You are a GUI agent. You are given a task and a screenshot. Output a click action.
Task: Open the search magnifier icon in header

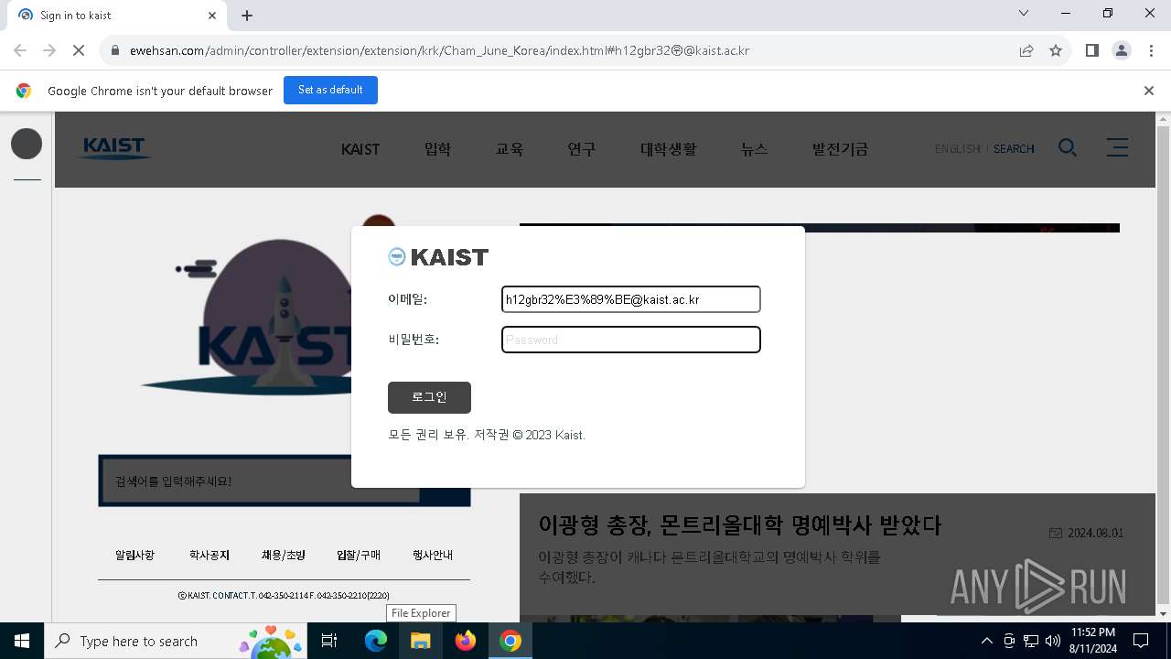tap(1068, 147)
